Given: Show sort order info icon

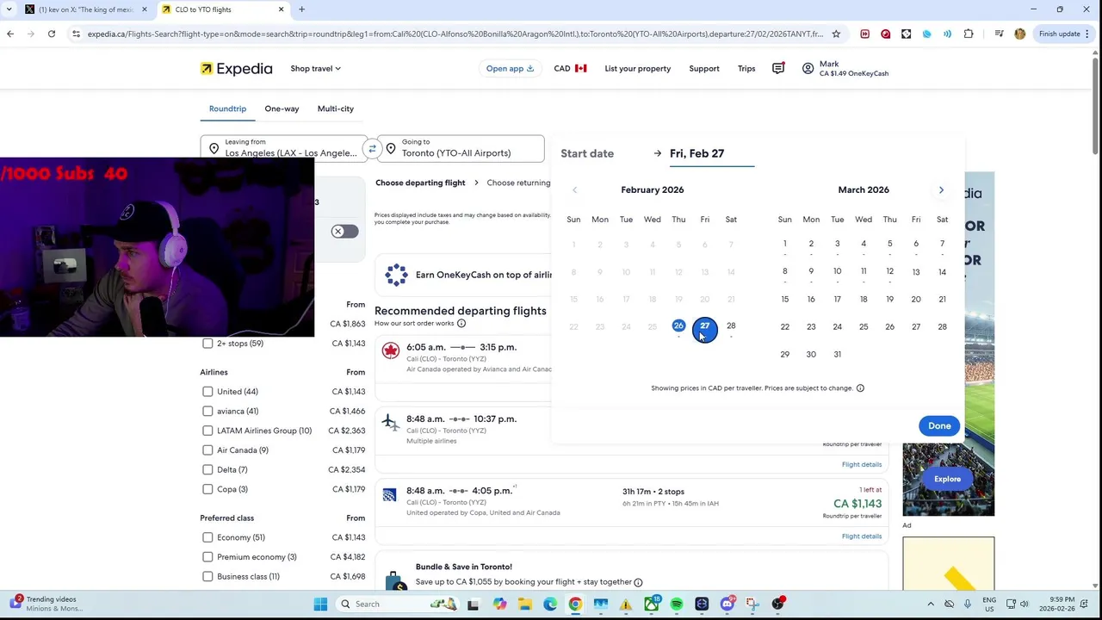Looking at the screenshot, I should [x=461, y=324].
